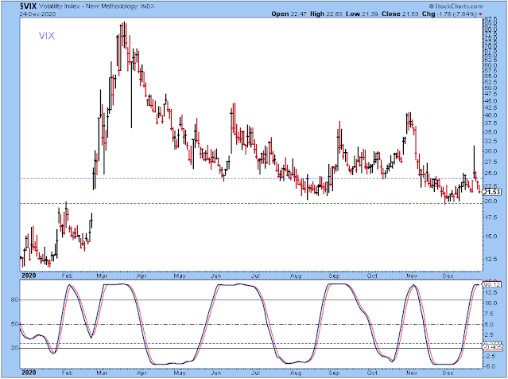Click the 30.0 price axis label

[x=491, y=151]
